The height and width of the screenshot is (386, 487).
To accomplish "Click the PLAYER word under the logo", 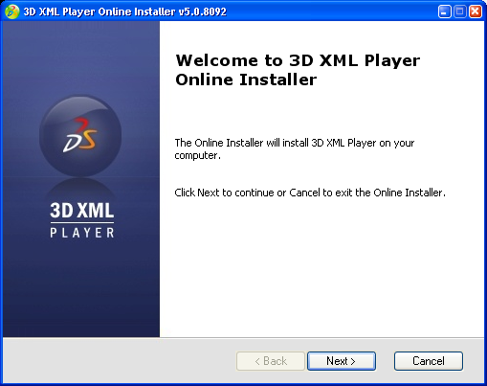I will click(x=82, y=233).
